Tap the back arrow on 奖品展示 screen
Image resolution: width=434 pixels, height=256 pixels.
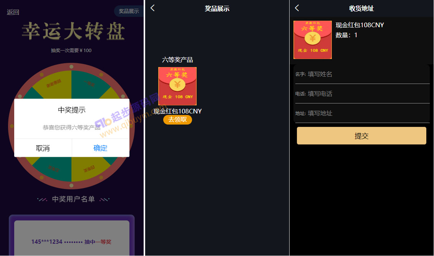(x=152, y=8)
